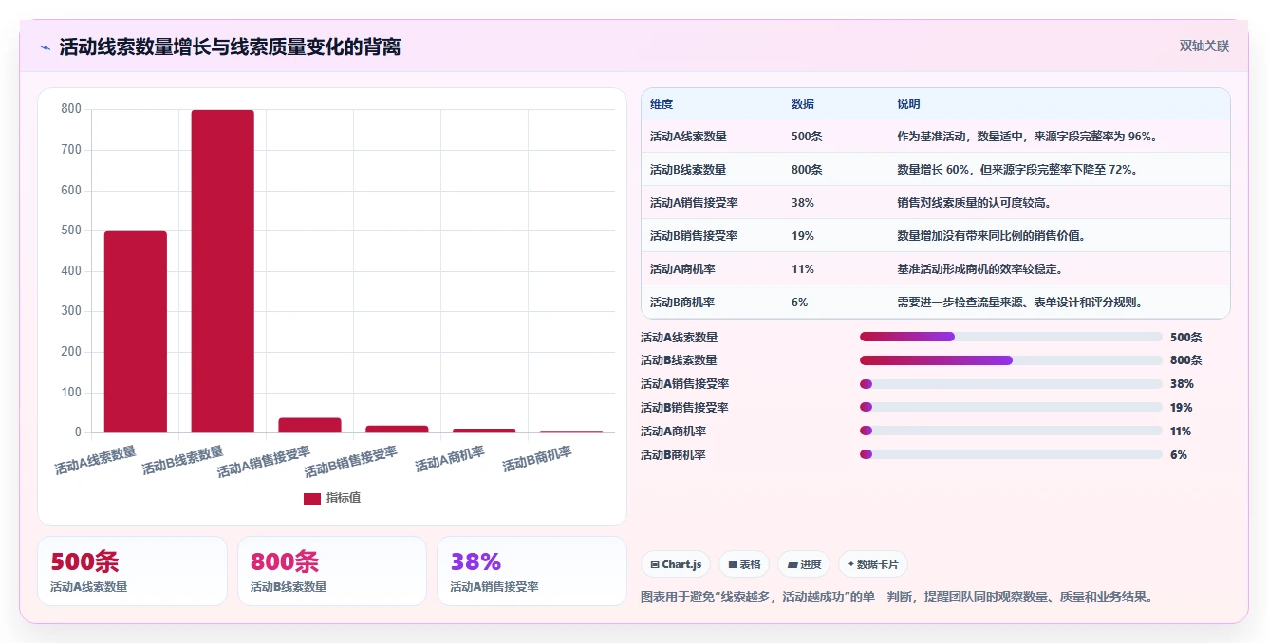Click table cell 销售对线索质量的认可度较高

pyautogui.click(x=974, y=203)
